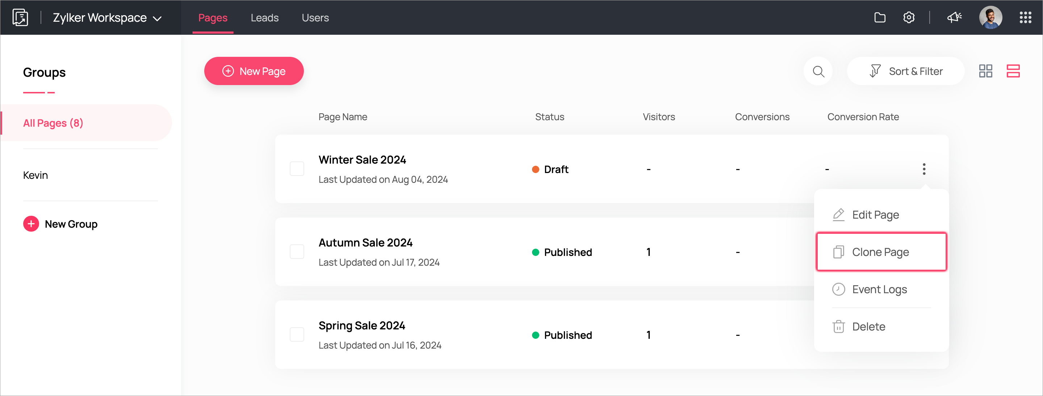This screenshot has height=396, width=1043.
Task: Click Published status of Autumn Sale 2024
Action: [x=562, y=252]
